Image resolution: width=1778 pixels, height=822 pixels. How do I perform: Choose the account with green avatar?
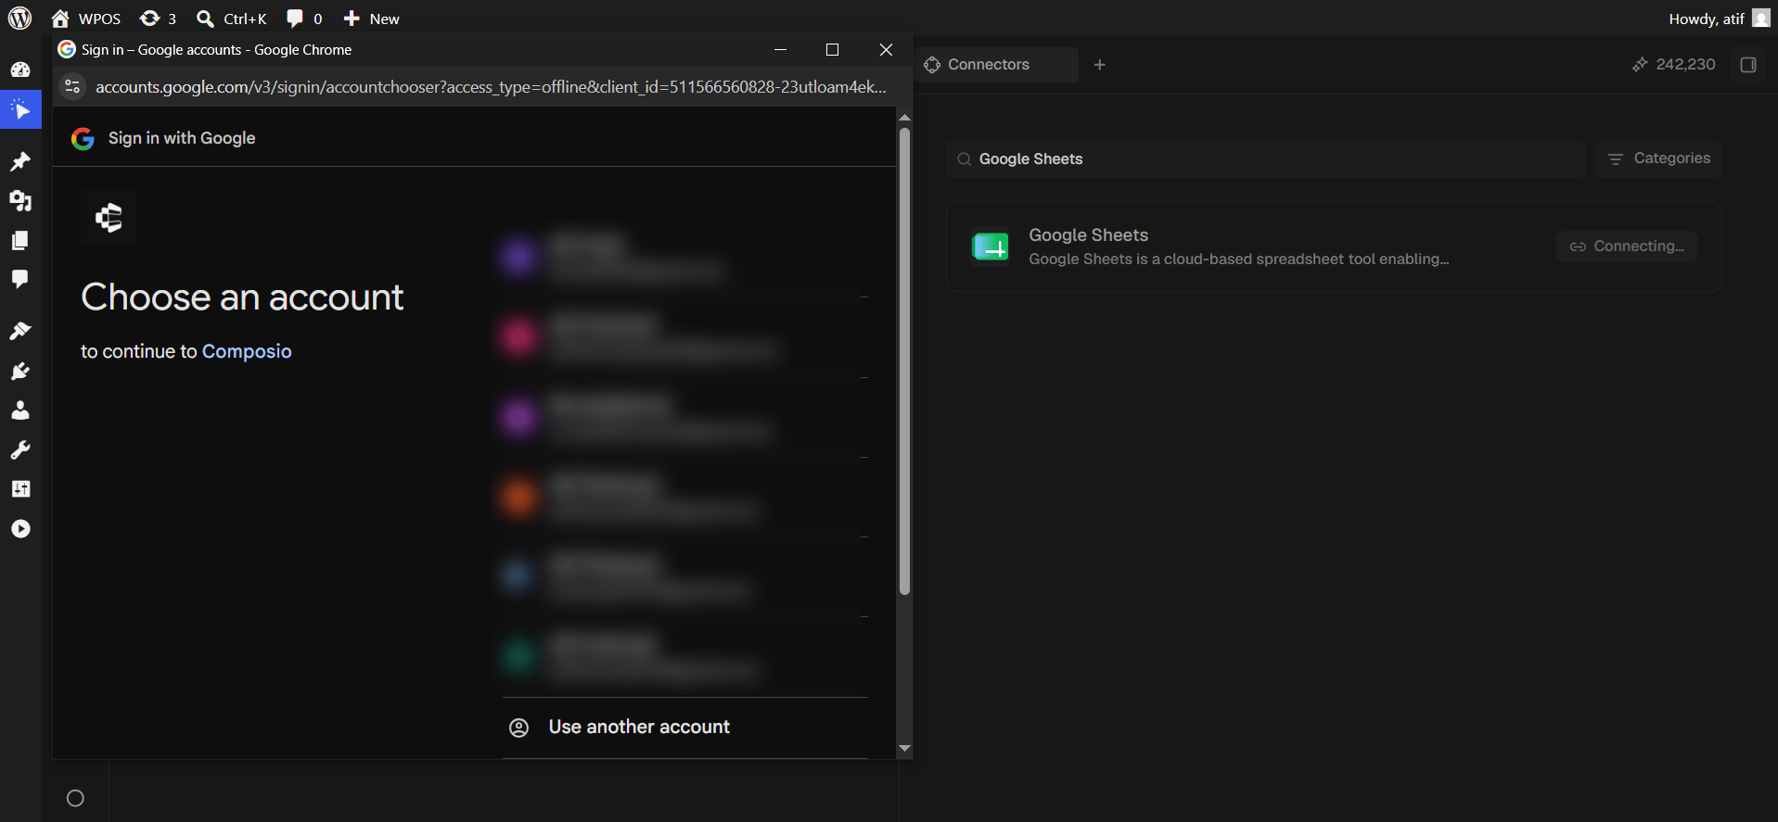(x=685, y=656)
